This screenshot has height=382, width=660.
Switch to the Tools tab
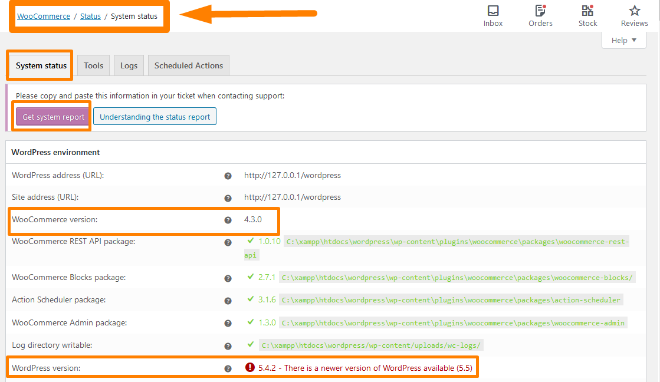pos(93,65)
